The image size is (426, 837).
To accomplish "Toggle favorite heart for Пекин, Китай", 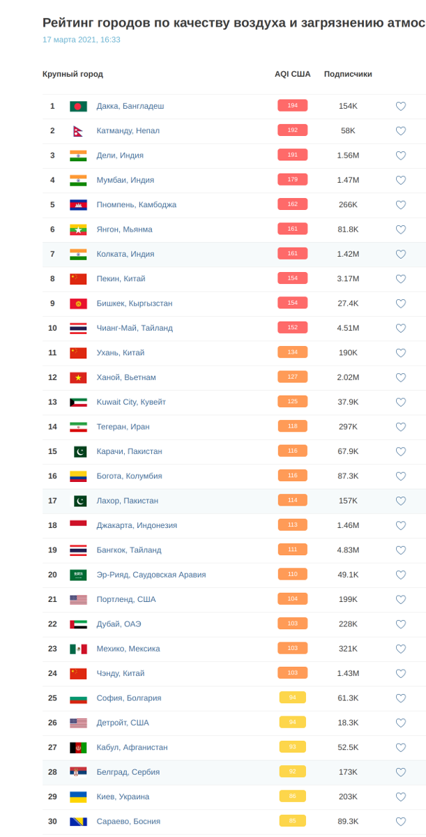I will point(401,279).
